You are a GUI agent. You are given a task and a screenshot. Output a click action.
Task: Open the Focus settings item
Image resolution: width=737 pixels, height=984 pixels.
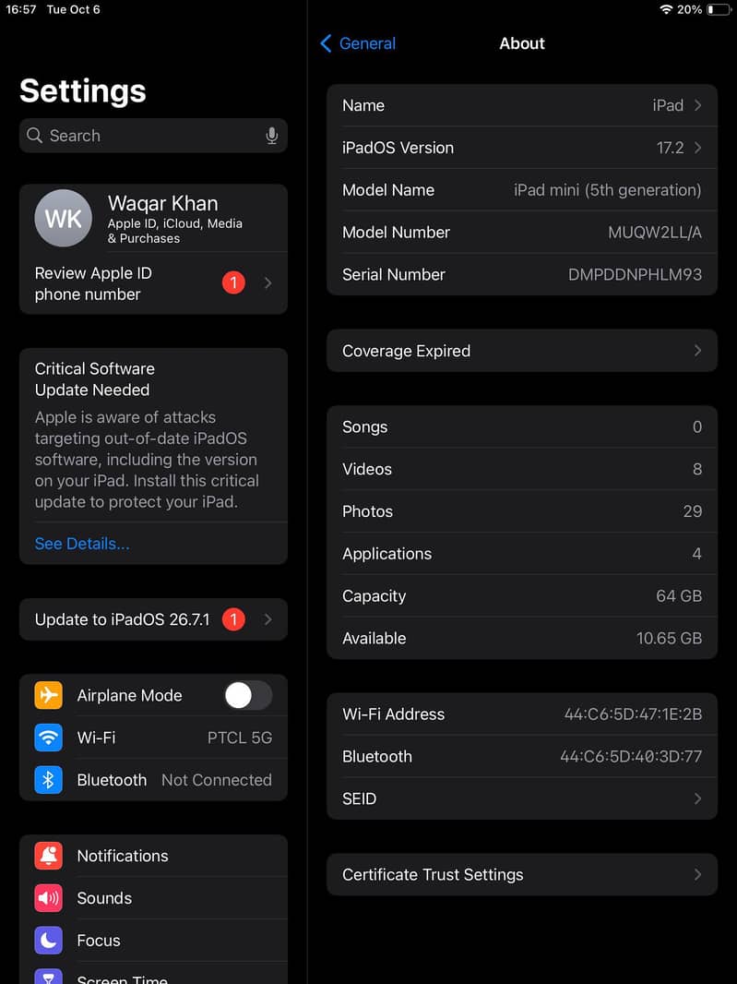[154, 940]
